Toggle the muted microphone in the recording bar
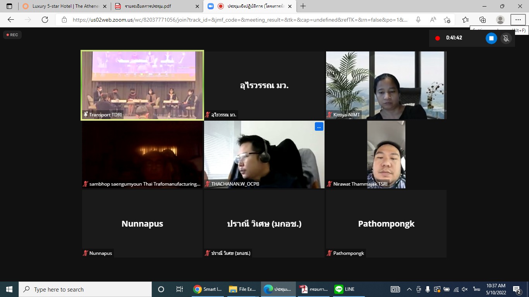529x297 pixels. 505,38
